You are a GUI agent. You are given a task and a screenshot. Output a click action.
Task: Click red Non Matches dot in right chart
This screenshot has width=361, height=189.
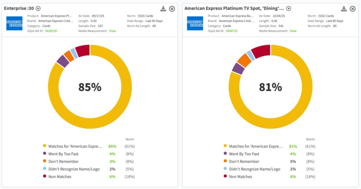point(225,177)
